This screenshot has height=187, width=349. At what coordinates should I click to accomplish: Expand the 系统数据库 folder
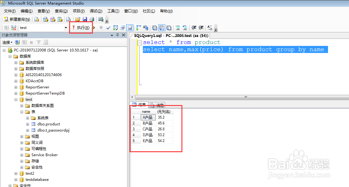16,63
